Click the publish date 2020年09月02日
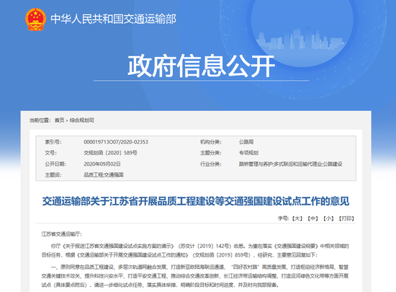The width and height of the screenshot is (396, 292). [x=102, y=164]
